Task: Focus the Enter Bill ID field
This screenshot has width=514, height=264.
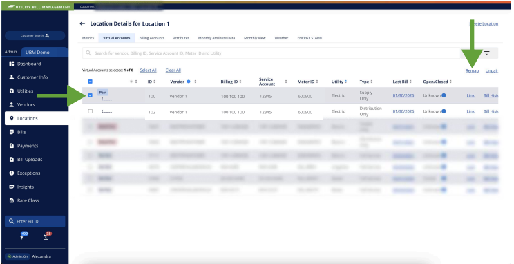Action: (x=35, y=221)
